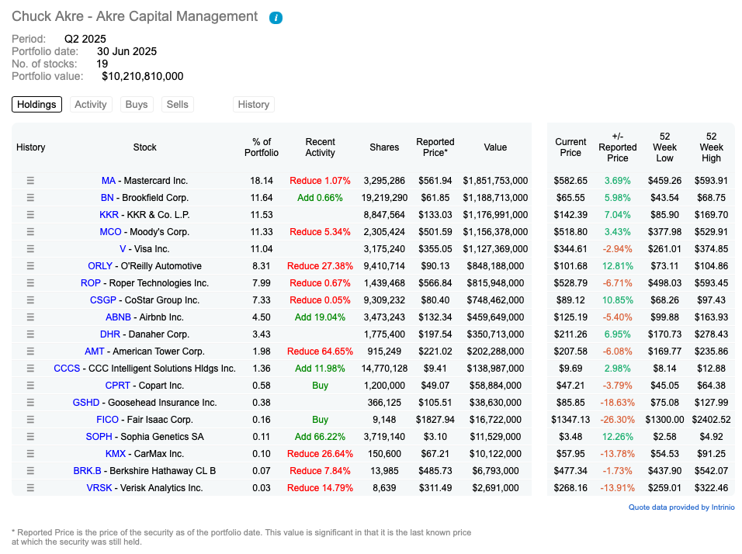Open history icon for KKR & Co. row
742x554 pixels.
pyautogui.click(x=30, y=215)
